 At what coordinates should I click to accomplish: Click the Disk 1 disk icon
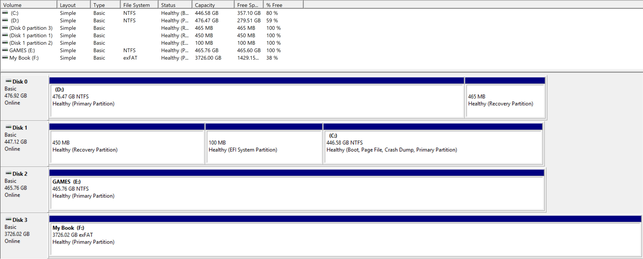point(9,127)
